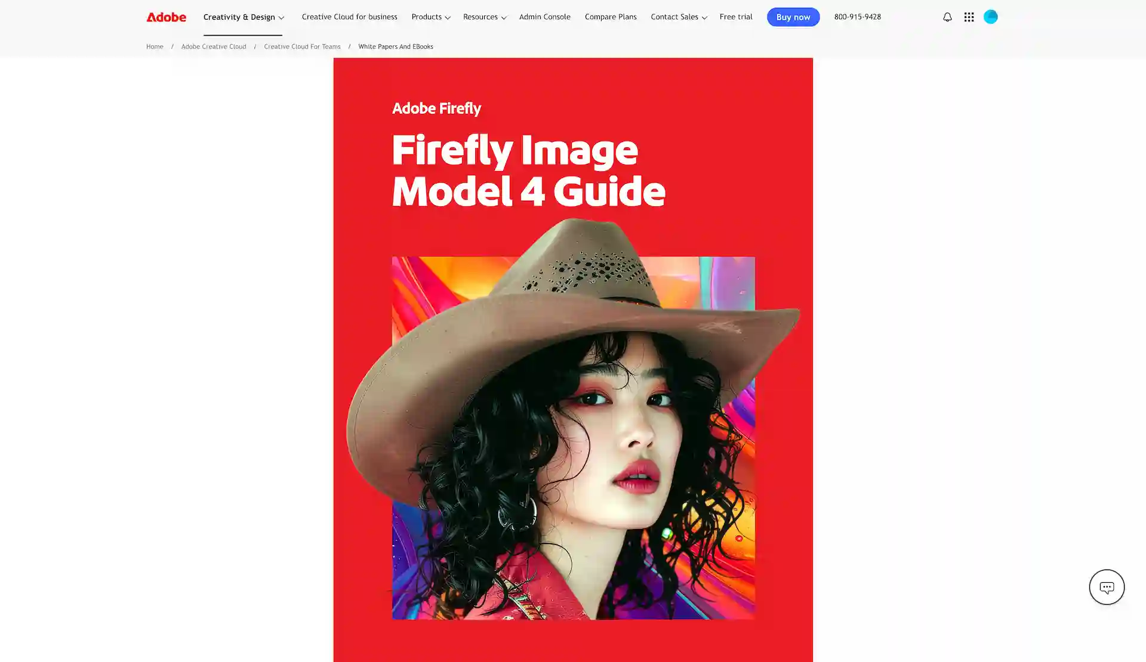Viewport: 1146px width, 662px height.
Task: Click the 800-915-9428 phone number
Action: click(x=857, y=17)
